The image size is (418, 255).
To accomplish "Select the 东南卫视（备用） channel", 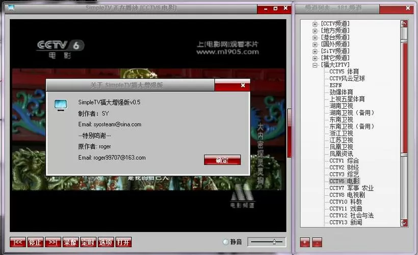I will [x=352, y=126].
